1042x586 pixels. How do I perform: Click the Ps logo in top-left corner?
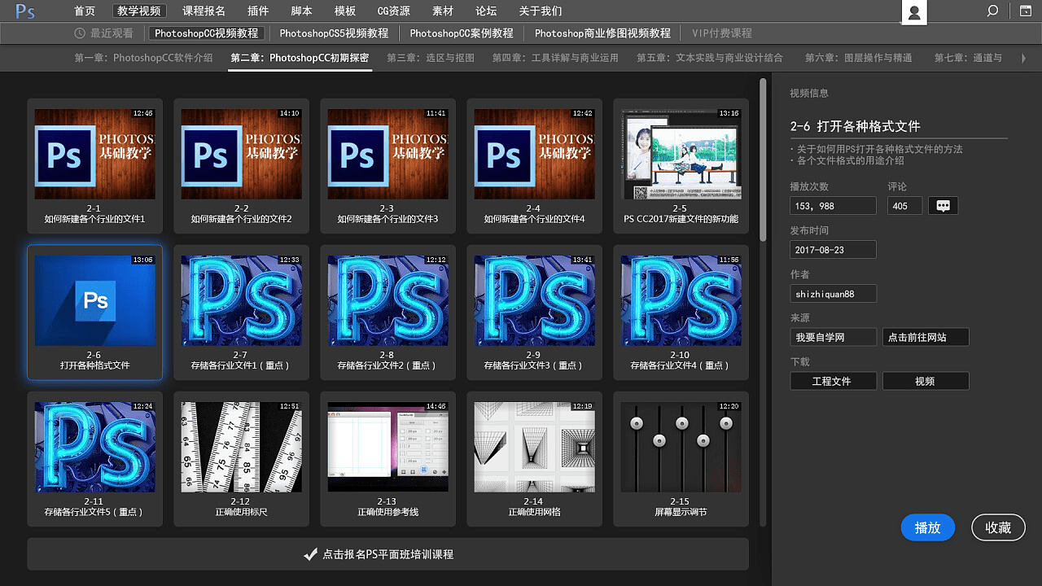click(x=25, y=11)
